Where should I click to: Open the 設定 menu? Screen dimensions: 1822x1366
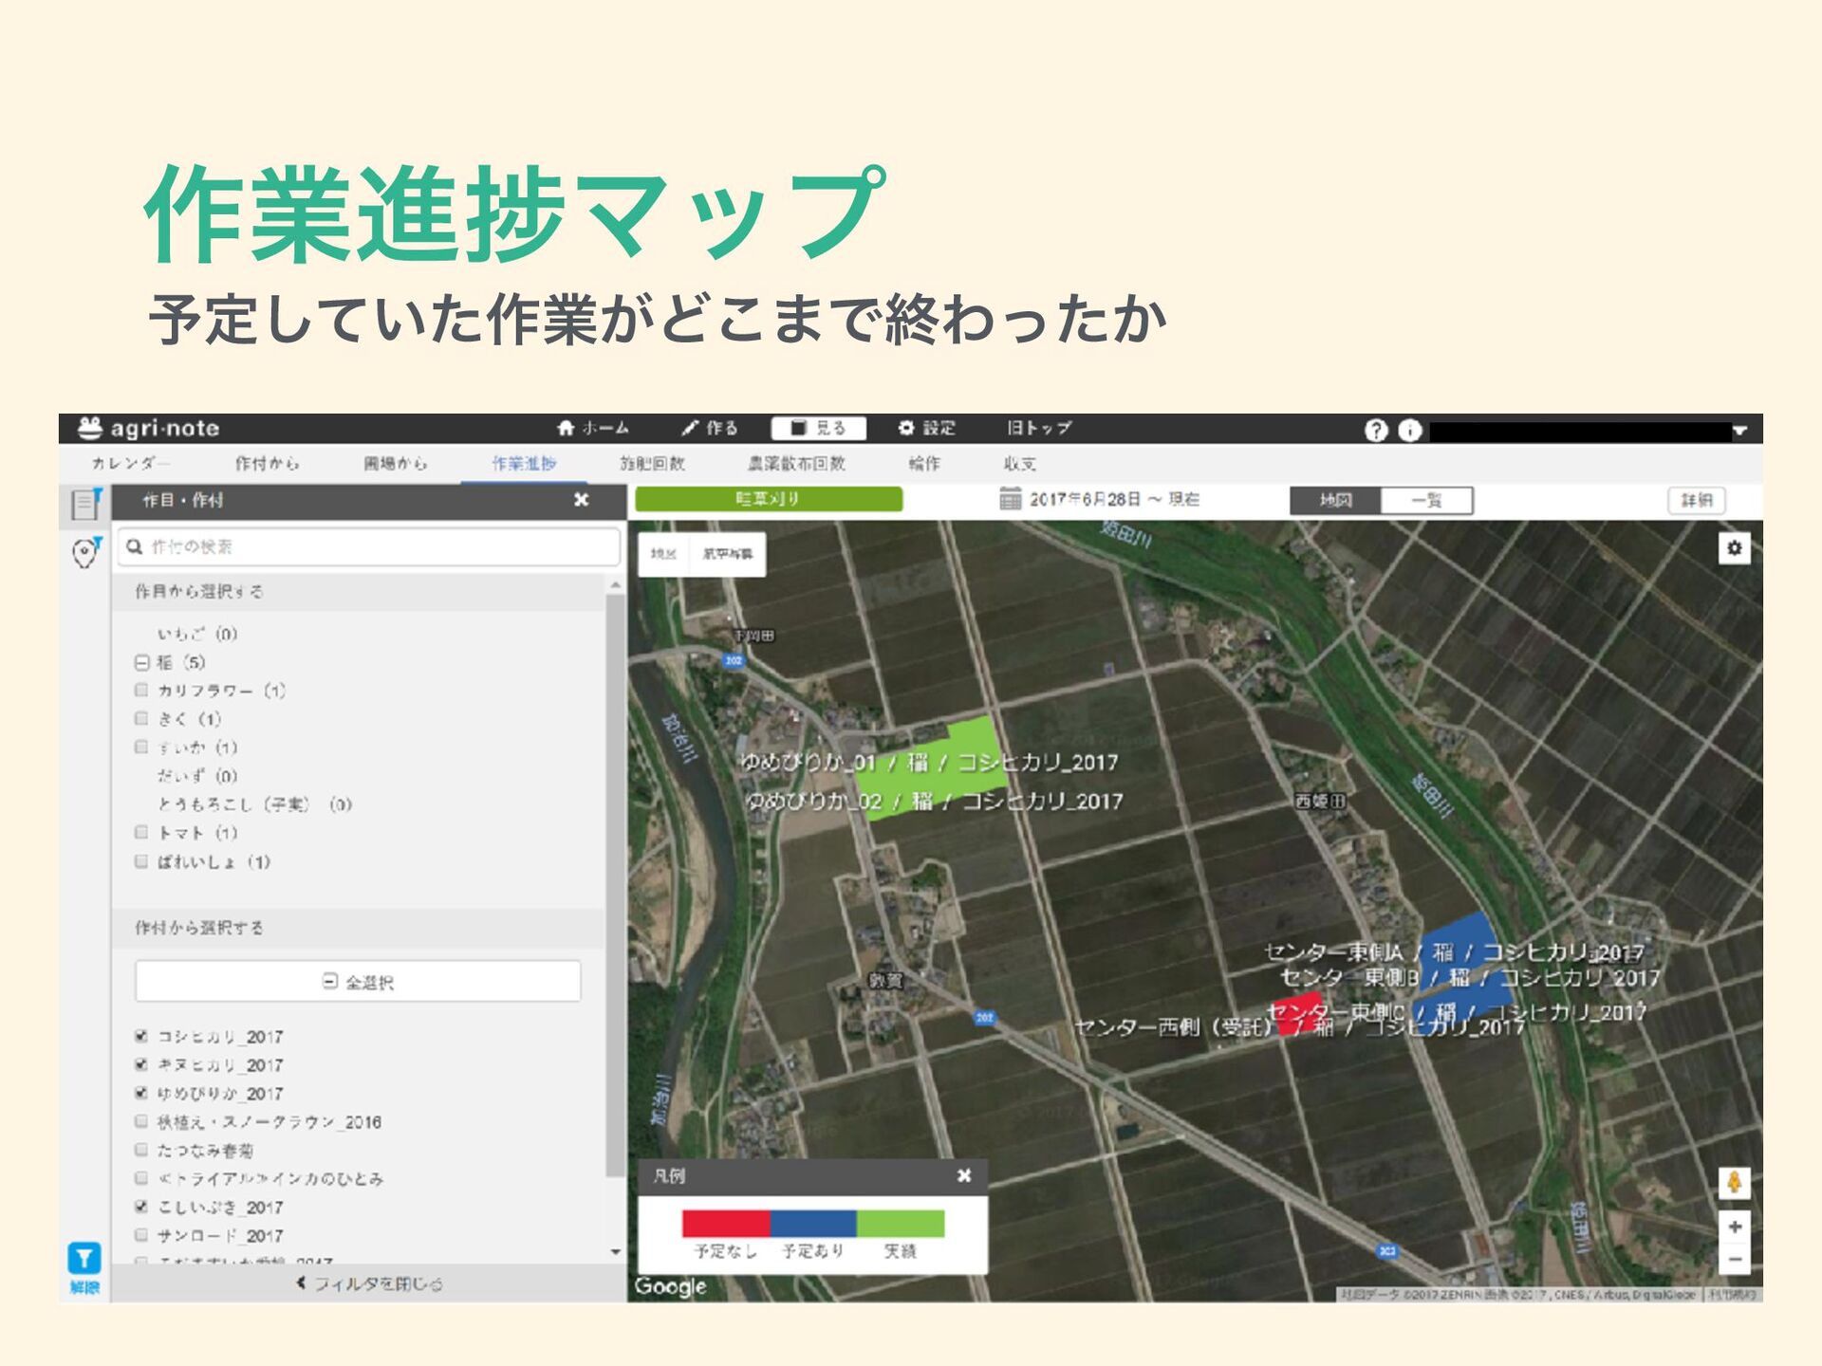click(927, 428)
